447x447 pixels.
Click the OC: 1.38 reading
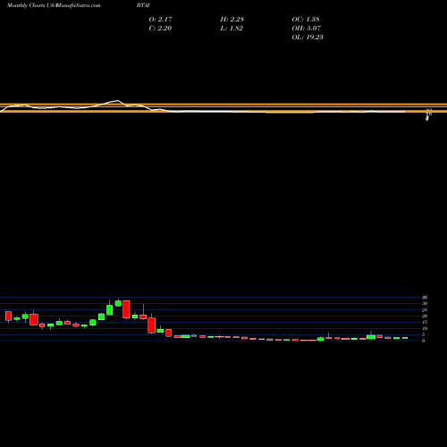306,19
